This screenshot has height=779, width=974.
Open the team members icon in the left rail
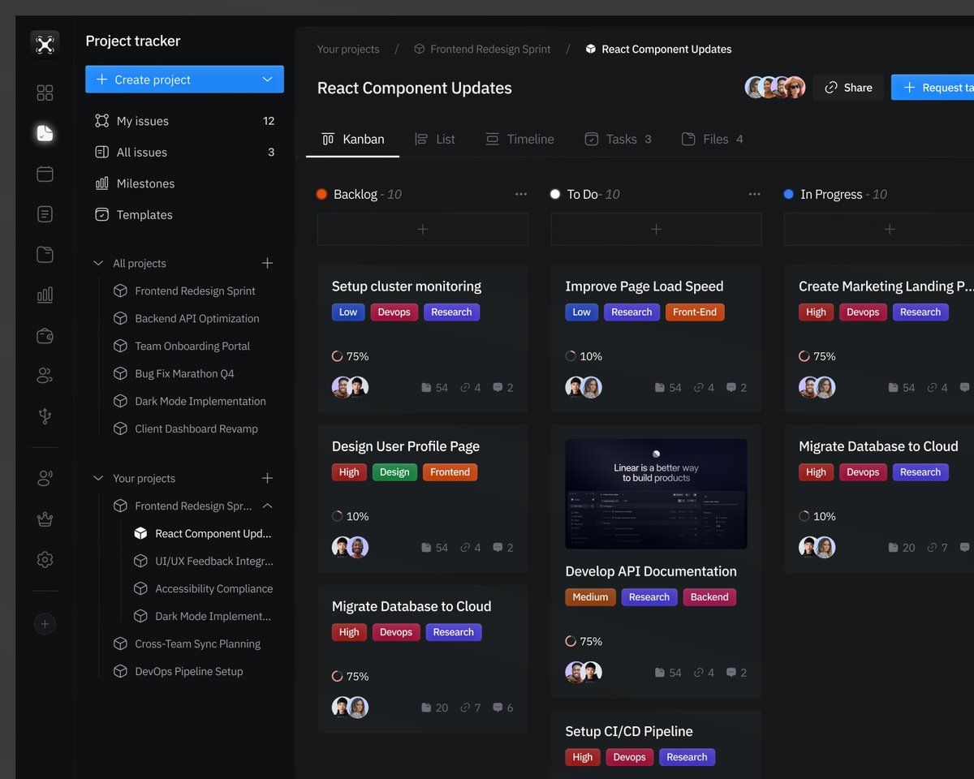point(45,376)
